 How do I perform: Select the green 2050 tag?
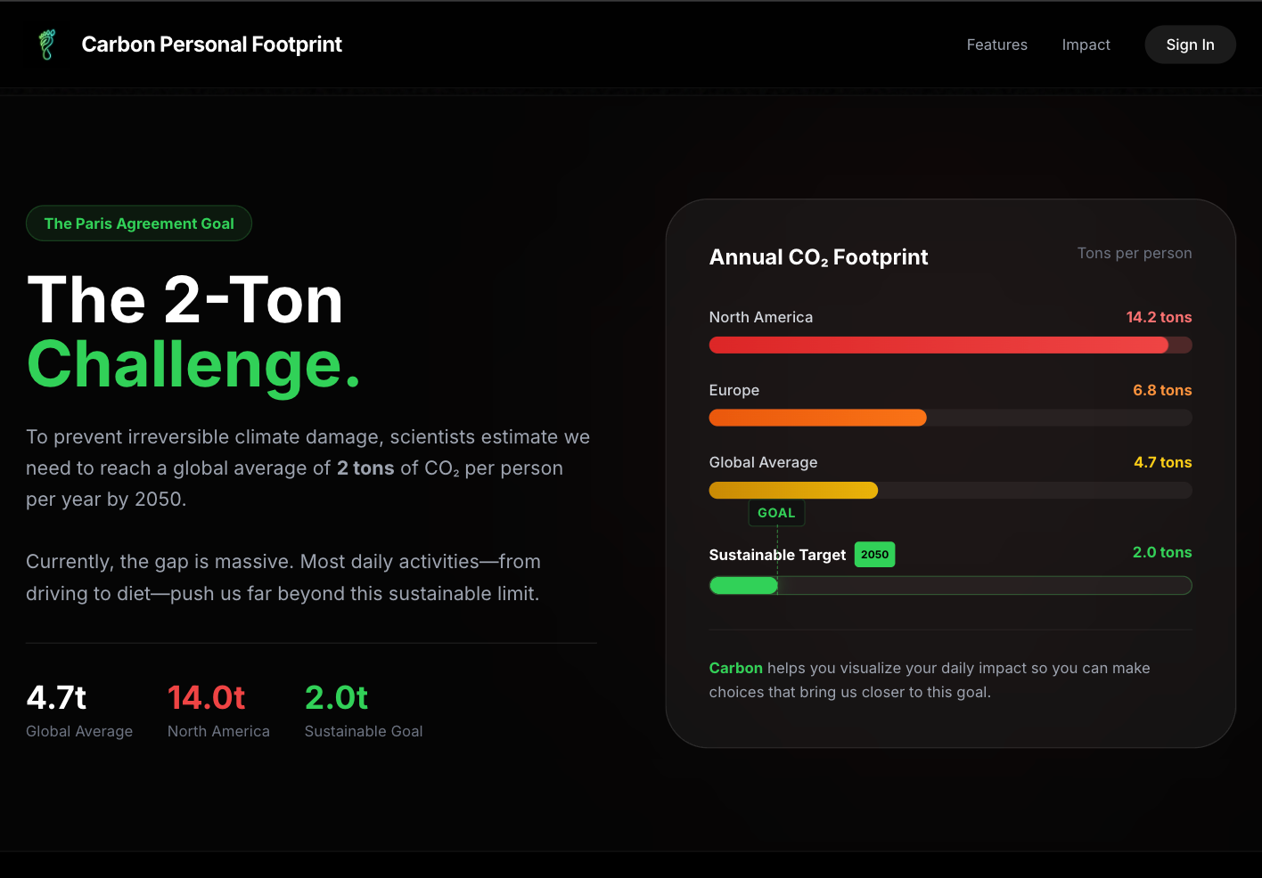(x=874, y=555)
